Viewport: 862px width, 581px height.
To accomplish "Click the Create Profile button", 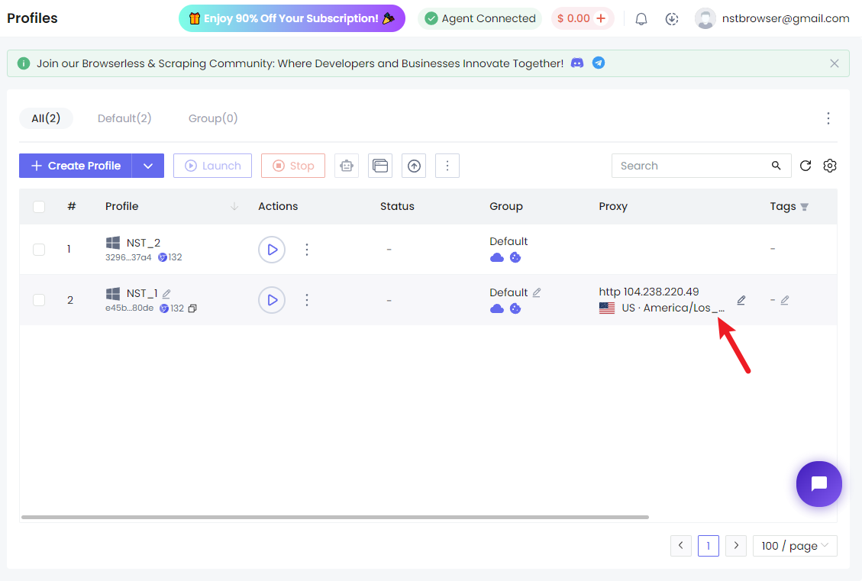I will (74, 166).
